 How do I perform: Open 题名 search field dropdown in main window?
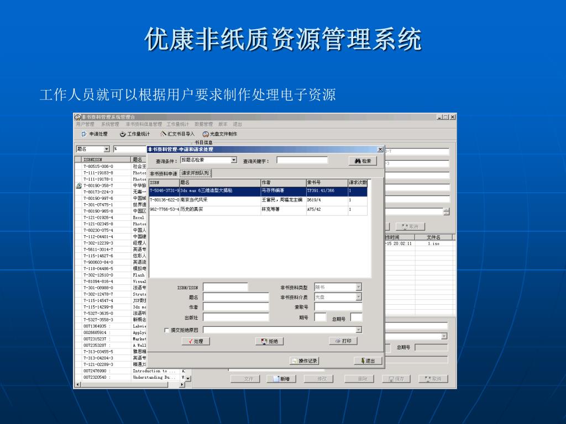(107, 149)
